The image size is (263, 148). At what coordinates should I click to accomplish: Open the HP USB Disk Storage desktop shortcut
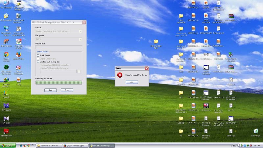click(x=19, y=6)
